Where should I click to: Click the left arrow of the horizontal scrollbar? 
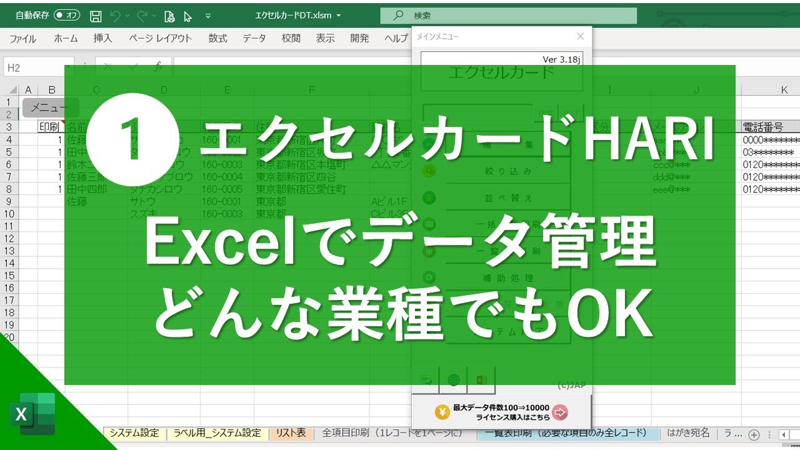pyautogui.click(x=784, y=434)
